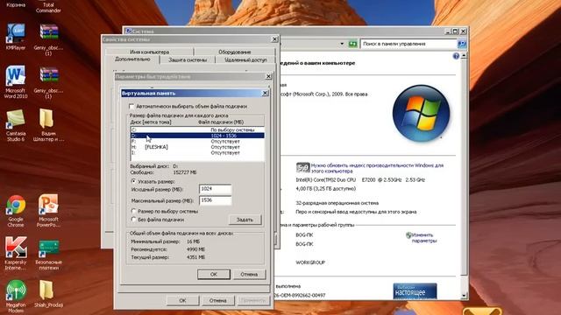The image size is (561, 315).
Task: Click Исходный размер (МБ) input field
Action: 215,189
